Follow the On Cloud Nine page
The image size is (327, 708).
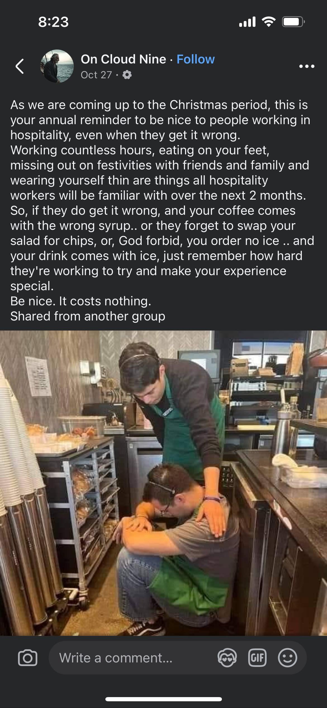pyautogui.click(x=196, y=59)
